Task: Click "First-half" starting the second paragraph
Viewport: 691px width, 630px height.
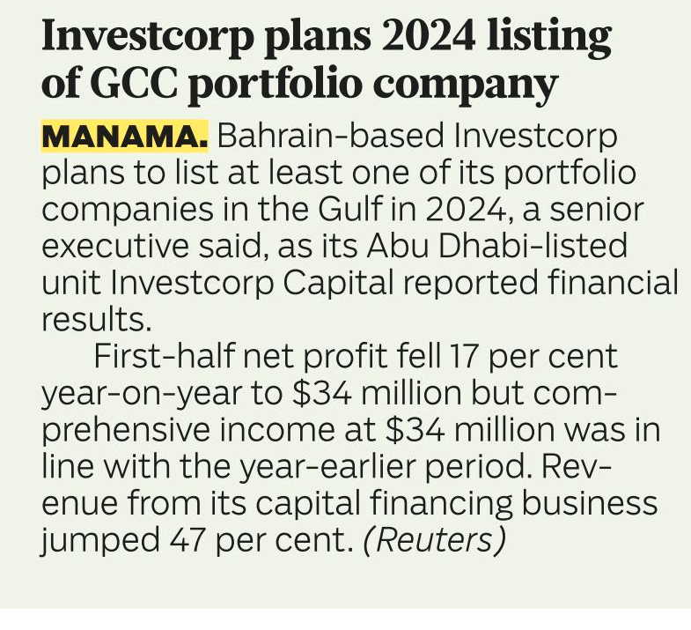Action: coord(164,356)
